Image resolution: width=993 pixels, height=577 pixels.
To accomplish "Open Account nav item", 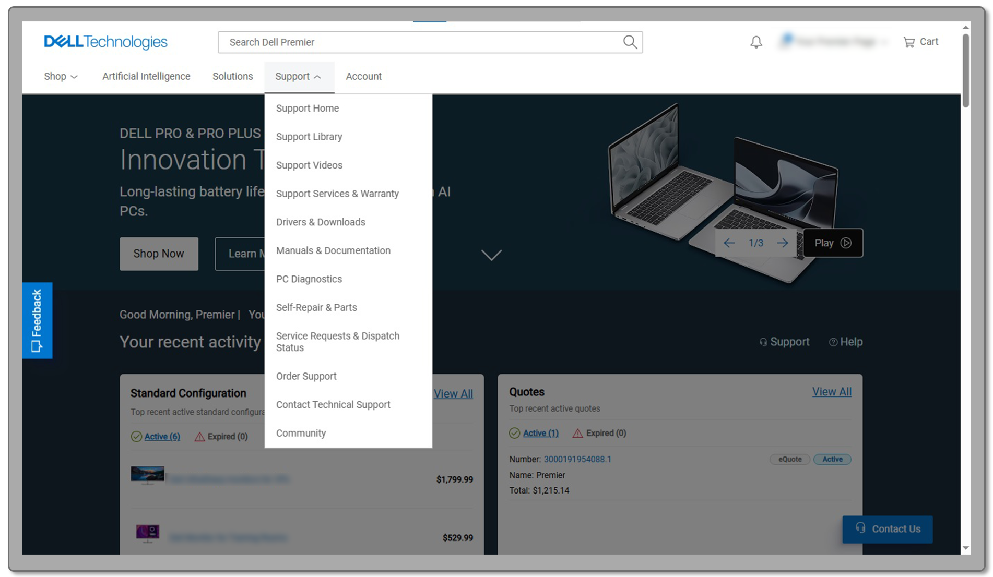I will click(363, 77).
